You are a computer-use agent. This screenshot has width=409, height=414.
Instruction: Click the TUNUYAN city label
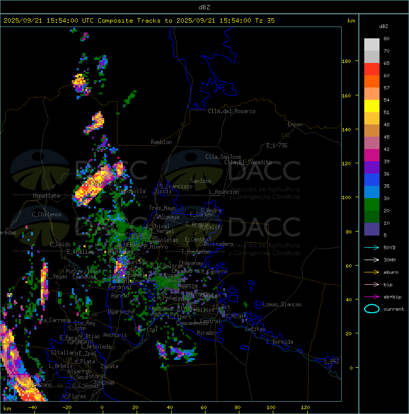coord(104,383)
